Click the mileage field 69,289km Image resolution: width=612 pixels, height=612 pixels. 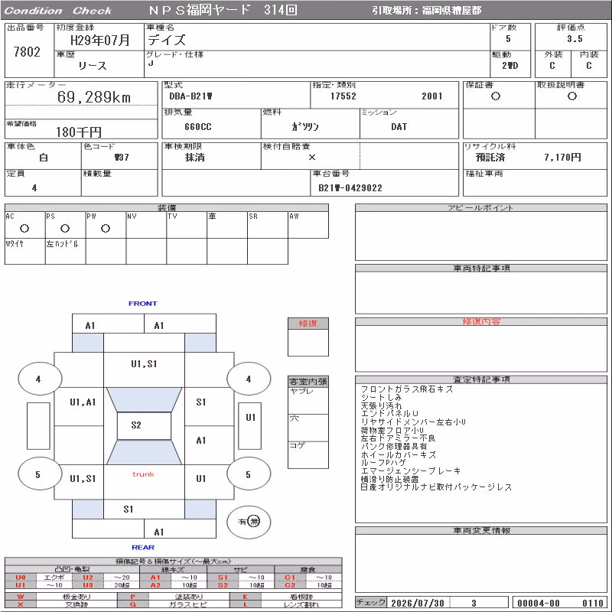pyautogui.click(x=93, y=97)
